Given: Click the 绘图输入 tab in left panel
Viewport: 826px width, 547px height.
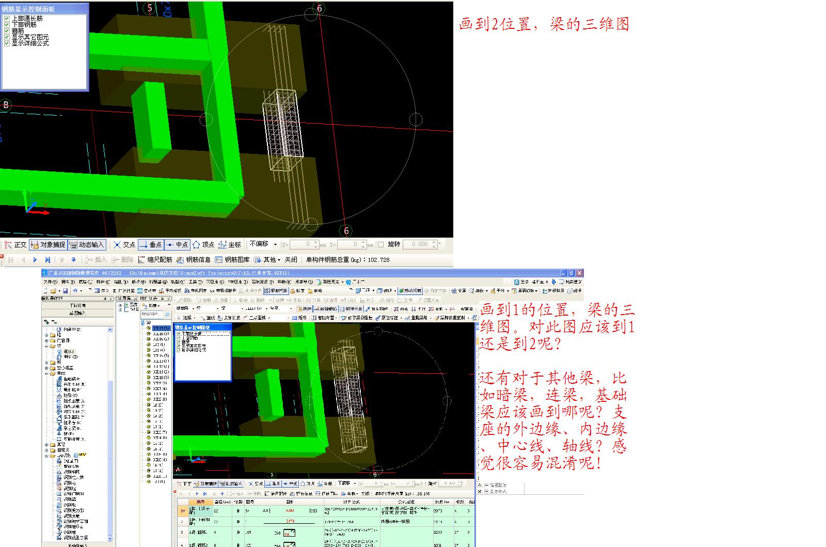Looking at the screenshot, I should [x=78, y=313].
